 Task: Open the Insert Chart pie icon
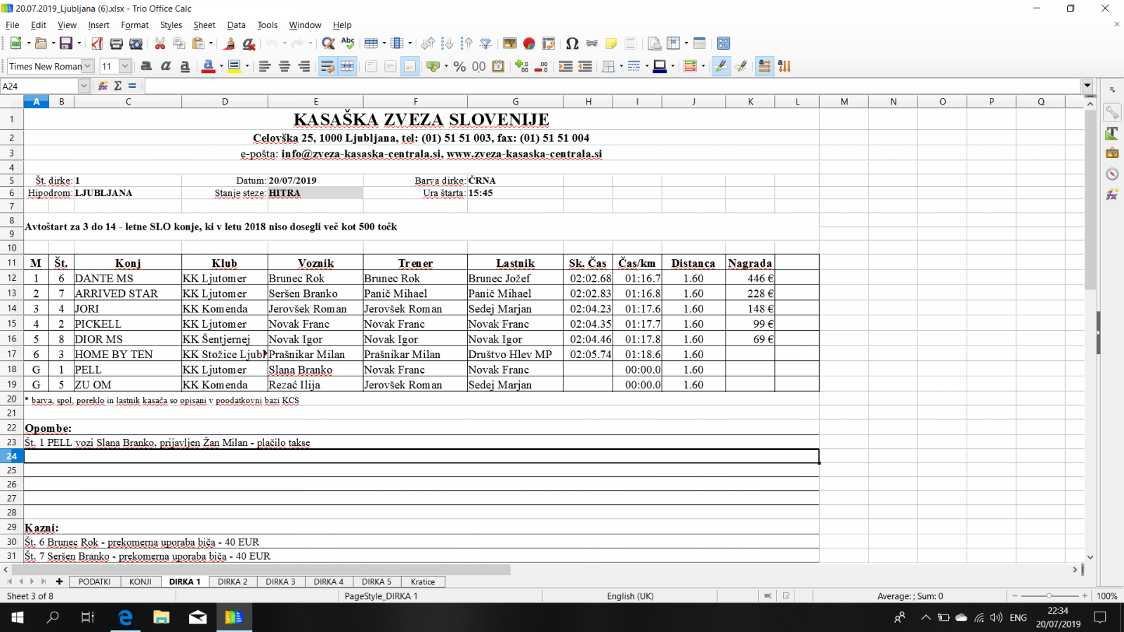tap(529, 44)
